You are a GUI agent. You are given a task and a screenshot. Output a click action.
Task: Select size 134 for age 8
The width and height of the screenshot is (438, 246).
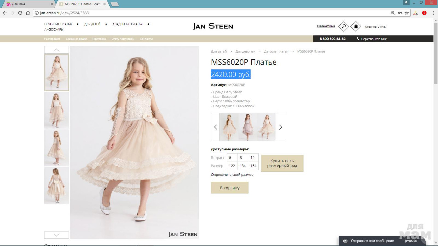point(243,166)
